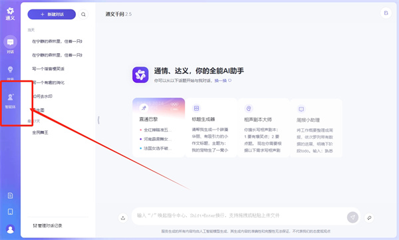Open the 标题生成器 card
Viewport: 399px width, 240px height.
pos(211,128)
